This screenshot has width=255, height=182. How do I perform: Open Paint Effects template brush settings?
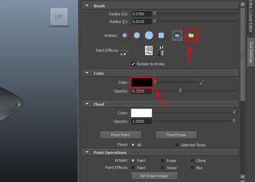pos(149,51)
